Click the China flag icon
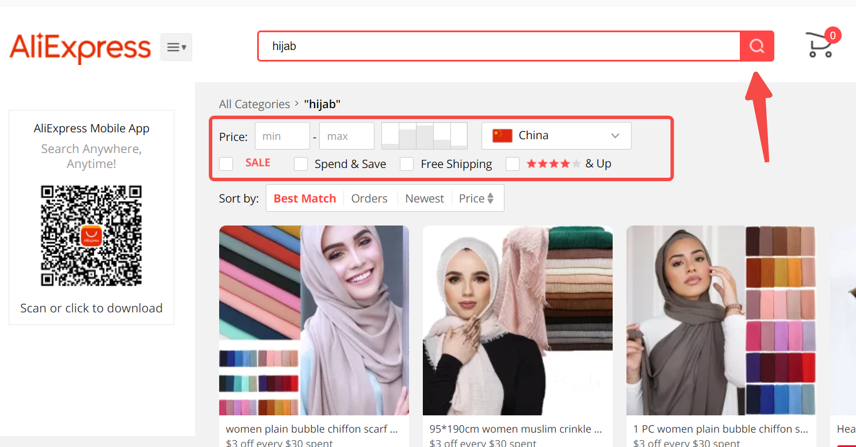This screenshot has height=447, width=856. point(502,135)
